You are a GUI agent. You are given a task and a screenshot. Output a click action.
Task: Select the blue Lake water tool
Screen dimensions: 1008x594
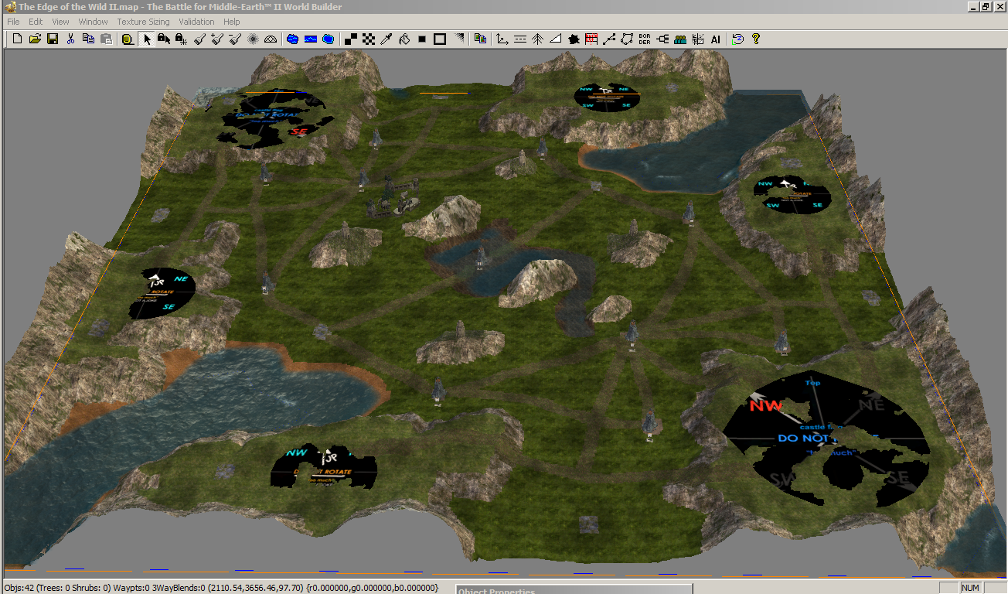[x=293, y=39]
